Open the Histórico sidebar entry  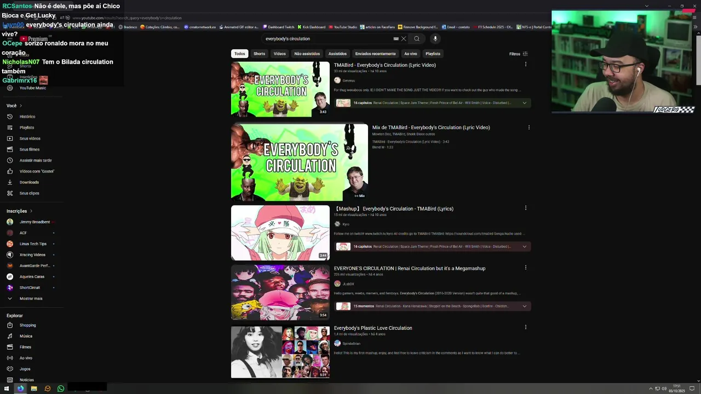(27, 117)
